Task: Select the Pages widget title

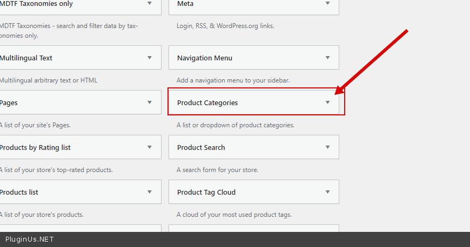Action: [x=9, y=102]
